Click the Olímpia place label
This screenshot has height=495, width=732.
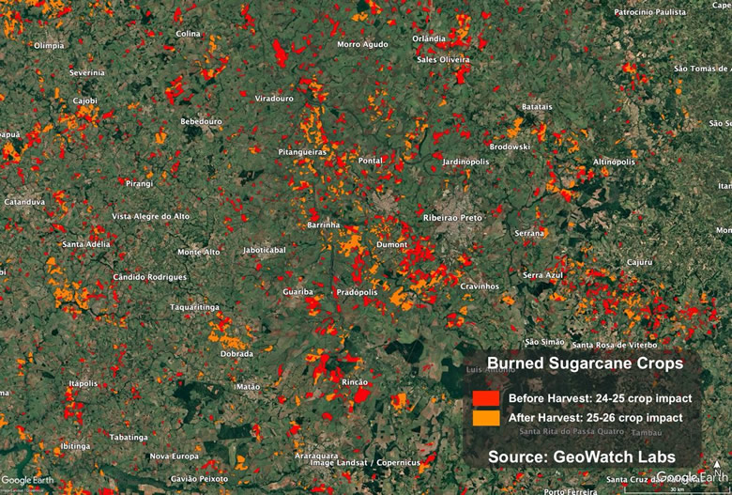(49, 45)
